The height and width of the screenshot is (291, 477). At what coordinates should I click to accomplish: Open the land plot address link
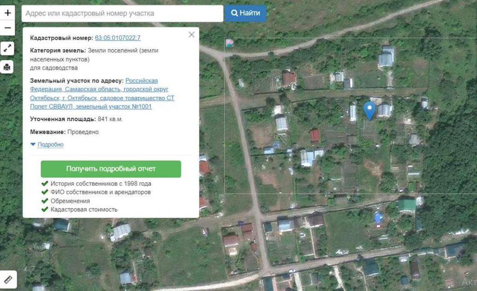tap(102, 94)
